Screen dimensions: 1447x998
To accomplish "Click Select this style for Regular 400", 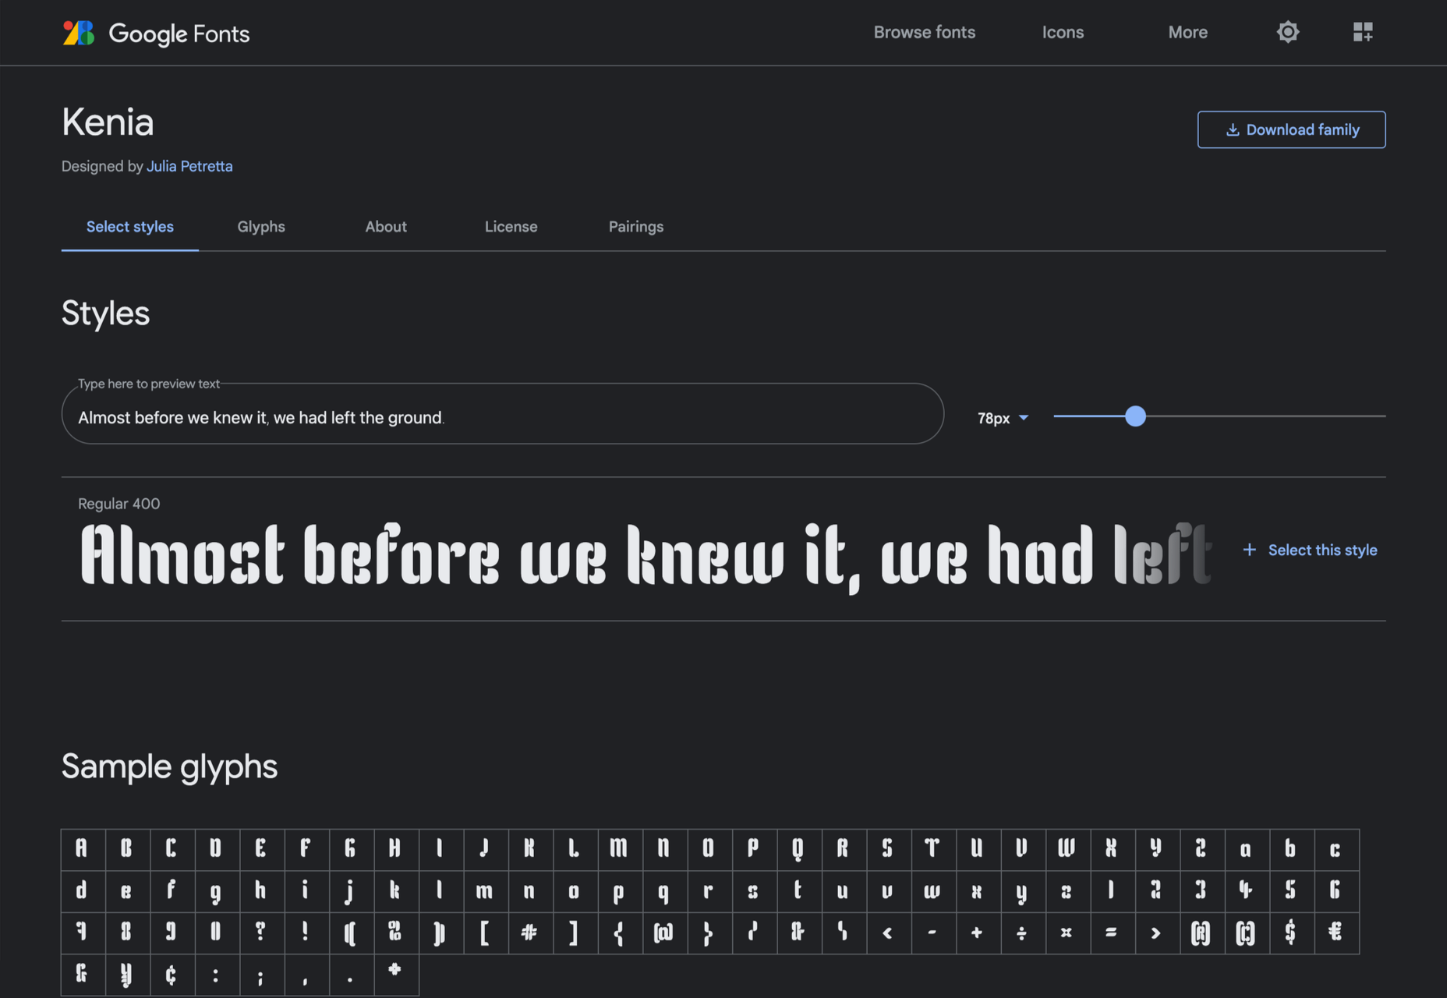I will (x=1322, y=550).
